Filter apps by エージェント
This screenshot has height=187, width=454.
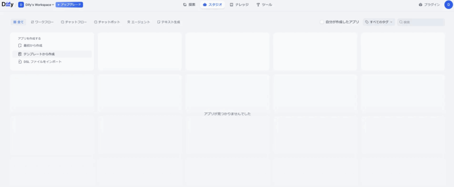point(138,22)
